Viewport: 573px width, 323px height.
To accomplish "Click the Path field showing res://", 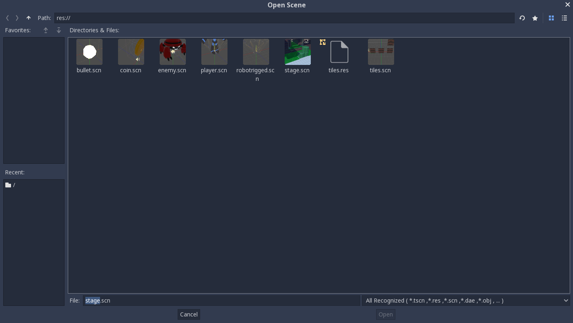I will click(x=284, y=18).
